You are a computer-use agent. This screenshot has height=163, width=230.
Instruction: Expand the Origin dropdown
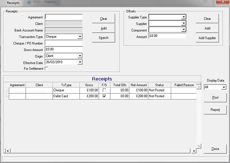pyautogui.click(x=80, y=56)
